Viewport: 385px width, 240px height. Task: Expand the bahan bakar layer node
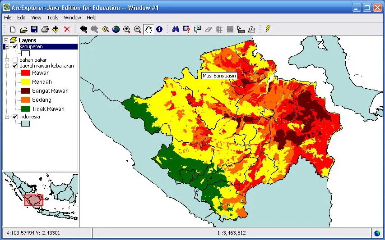[x=7, y=60]
